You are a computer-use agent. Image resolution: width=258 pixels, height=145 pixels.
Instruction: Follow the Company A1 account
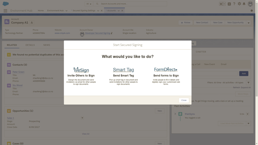pos(185,23)
